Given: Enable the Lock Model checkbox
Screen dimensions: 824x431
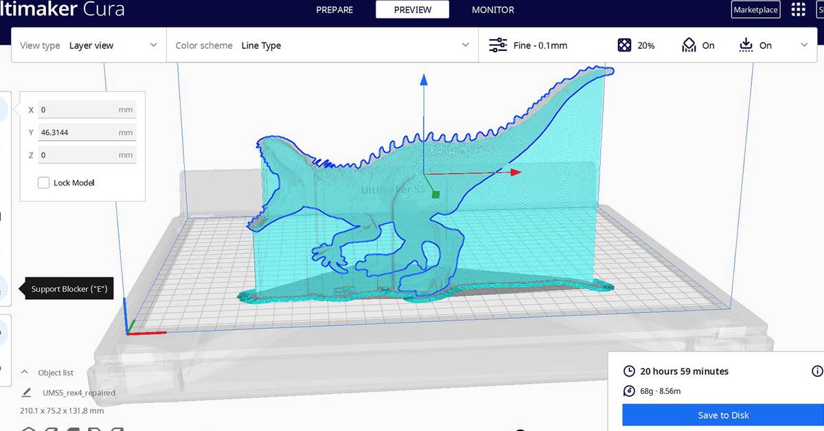Looking at the screenshot, I should [44, 183].
